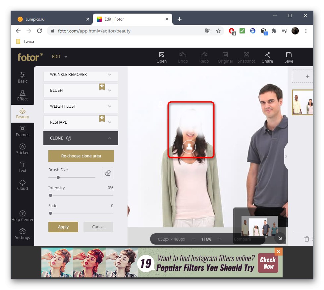Show the Original image

[225, 57]
